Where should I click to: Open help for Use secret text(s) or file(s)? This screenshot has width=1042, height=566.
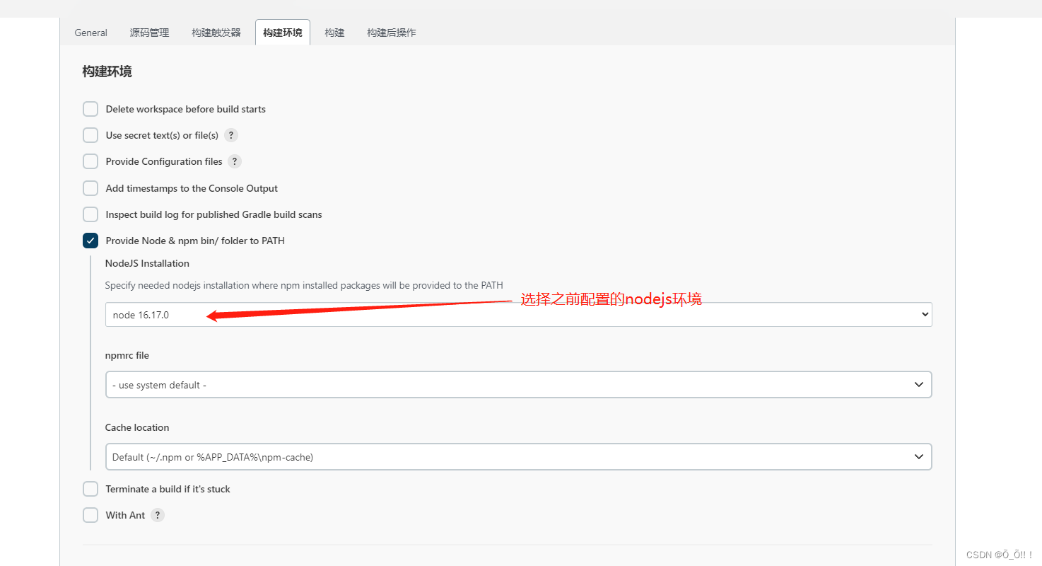[230, 135]
